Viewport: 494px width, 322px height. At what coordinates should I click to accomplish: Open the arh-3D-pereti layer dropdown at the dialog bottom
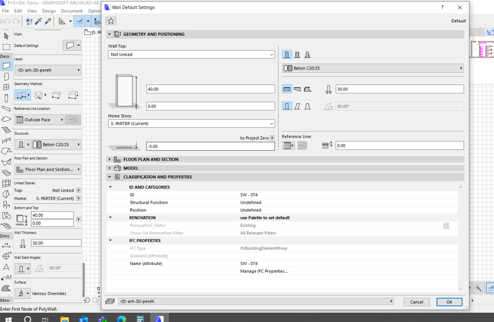tap(256, 301)
